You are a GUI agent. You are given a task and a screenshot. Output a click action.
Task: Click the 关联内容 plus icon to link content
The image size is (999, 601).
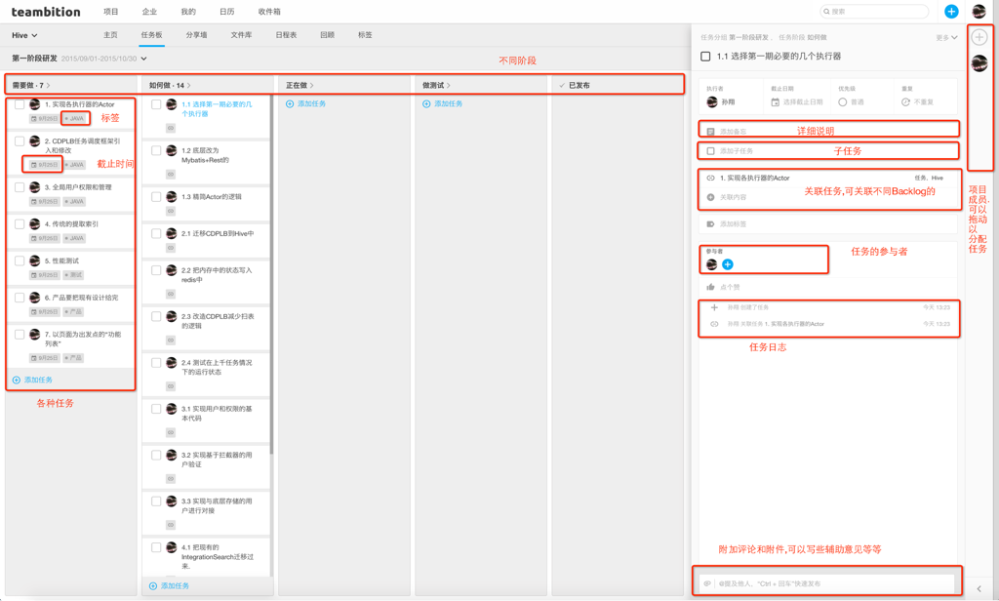[x=710, y=197]
